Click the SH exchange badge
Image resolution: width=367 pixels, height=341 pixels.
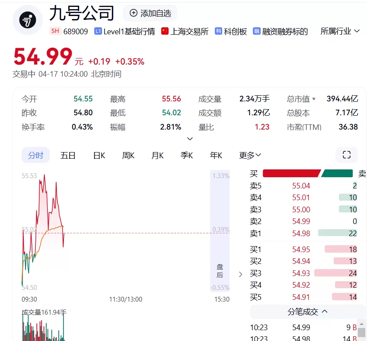click(x=55, y=31)
